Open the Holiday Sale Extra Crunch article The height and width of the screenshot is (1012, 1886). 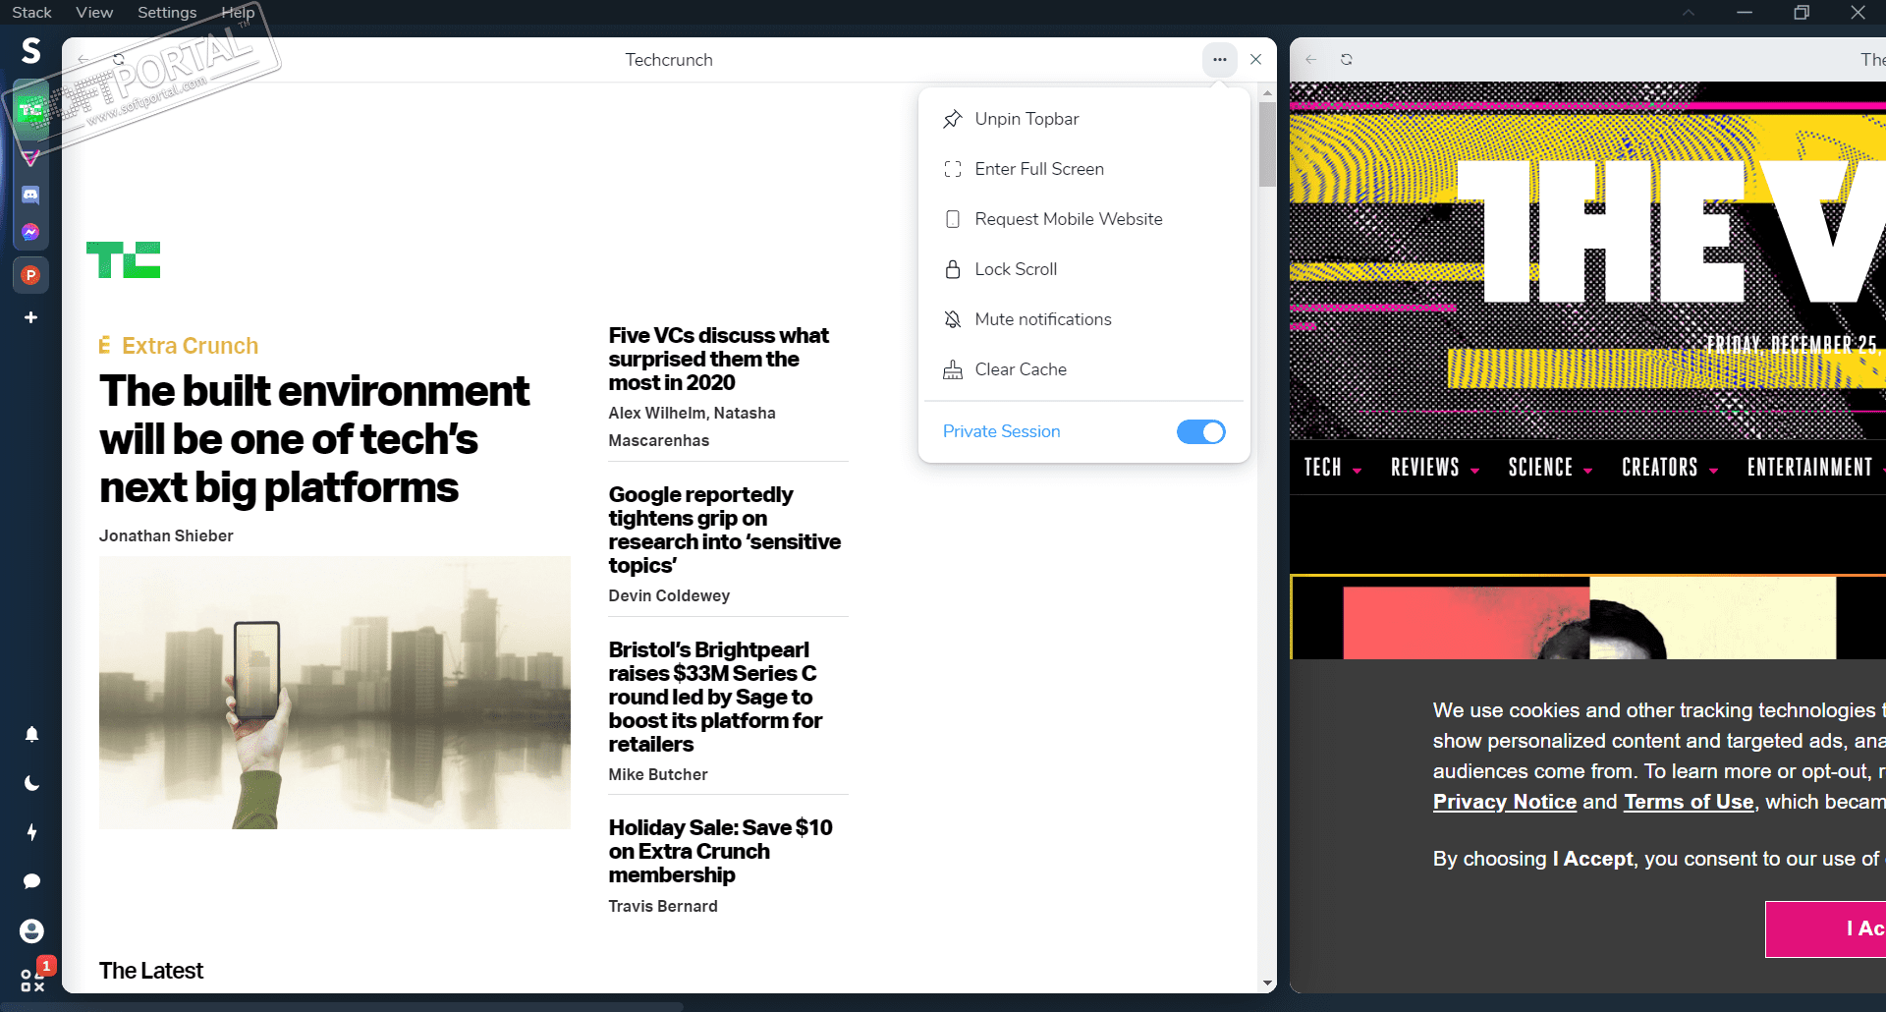(720, 851)
